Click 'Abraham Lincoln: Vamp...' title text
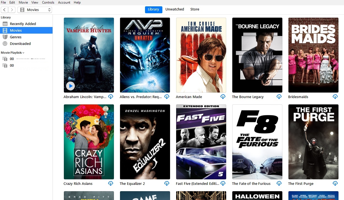 click(x=85, y=97)
